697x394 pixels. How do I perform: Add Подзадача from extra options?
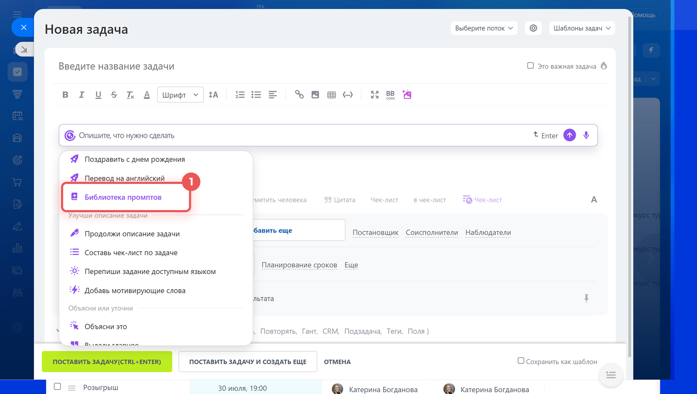coord(363,331)
